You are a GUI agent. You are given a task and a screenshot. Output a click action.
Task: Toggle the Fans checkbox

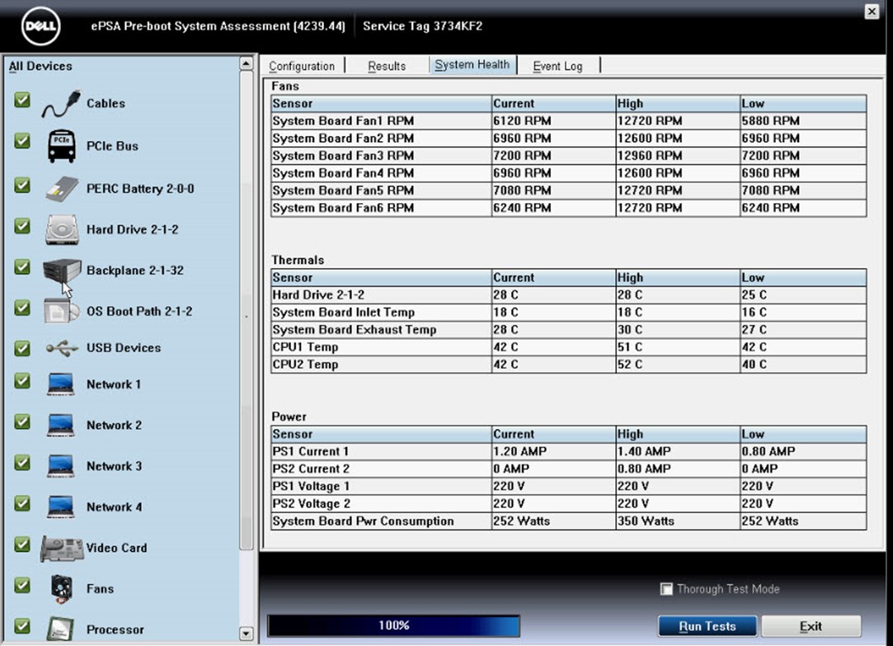coord(22,585)
